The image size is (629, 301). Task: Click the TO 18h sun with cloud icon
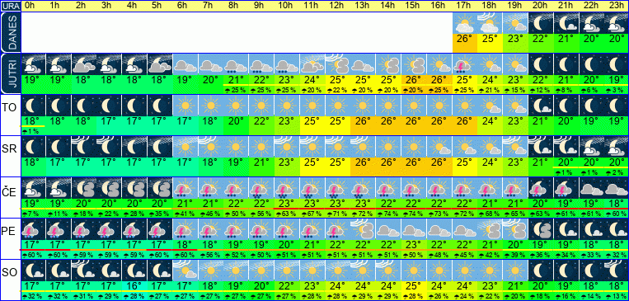(x=491, y=106)
